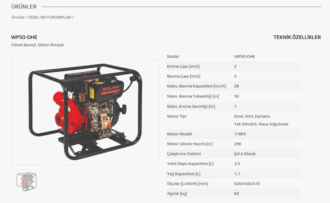Click the ÜRÜNLER page heading
330x203 pixels.
[24, 7]
